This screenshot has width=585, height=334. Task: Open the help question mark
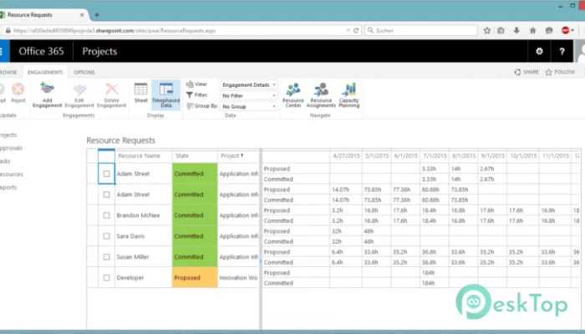562,51
